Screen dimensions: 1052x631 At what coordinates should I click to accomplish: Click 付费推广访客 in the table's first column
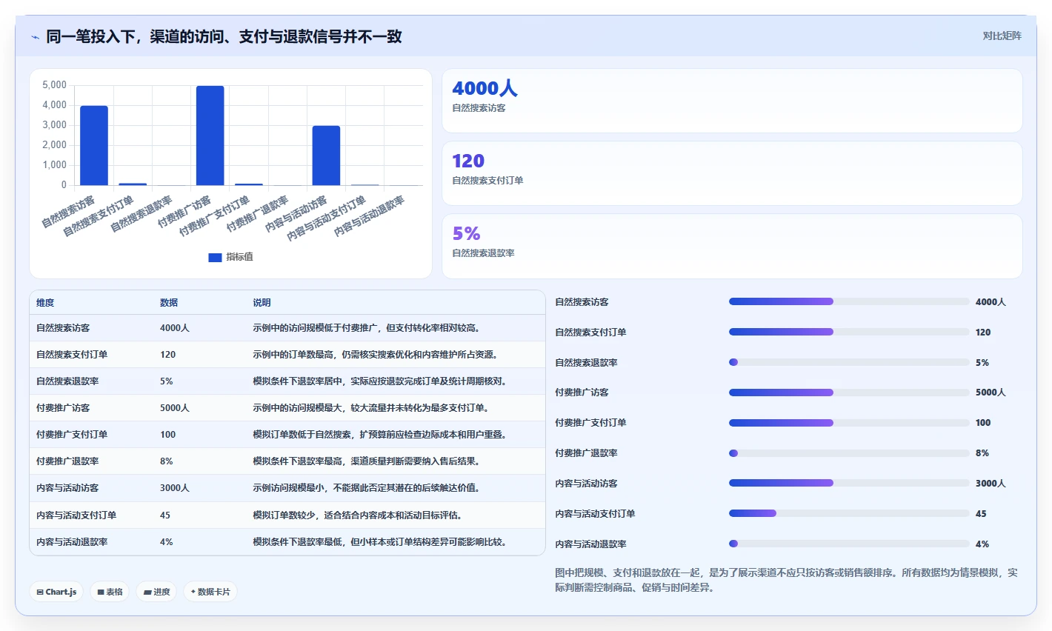click(63, 407)
